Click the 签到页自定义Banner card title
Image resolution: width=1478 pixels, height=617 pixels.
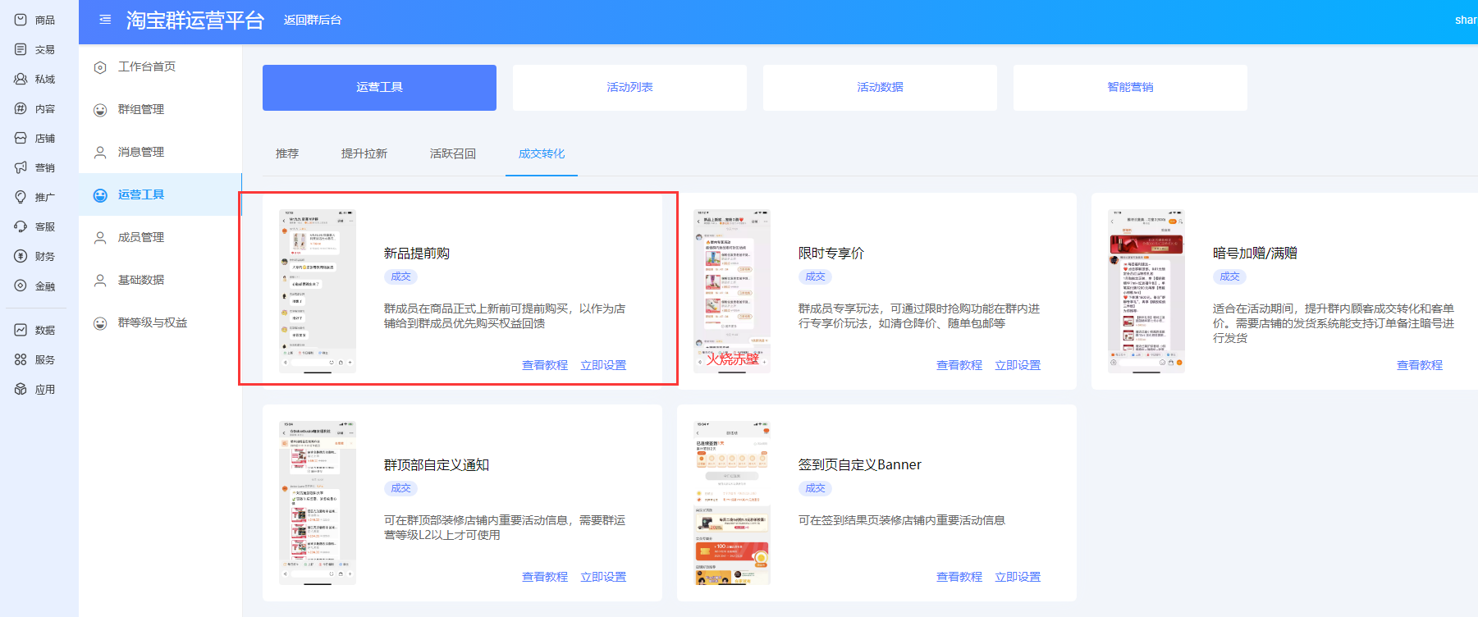point(860,465)
